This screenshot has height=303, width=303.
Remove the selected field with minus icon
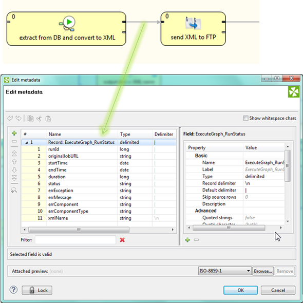(14, 141)
